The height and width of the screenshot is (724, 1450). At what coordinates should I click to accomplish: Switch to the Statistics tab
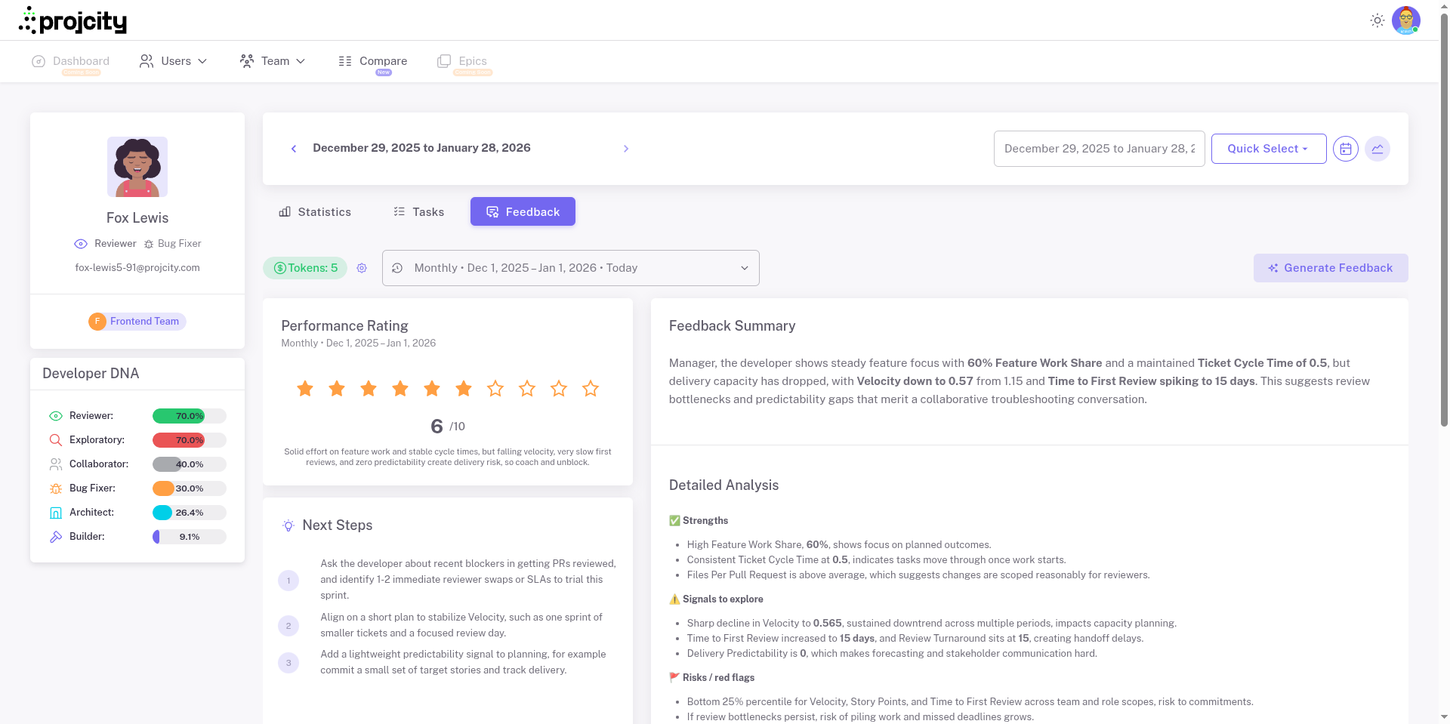point(315,212)
